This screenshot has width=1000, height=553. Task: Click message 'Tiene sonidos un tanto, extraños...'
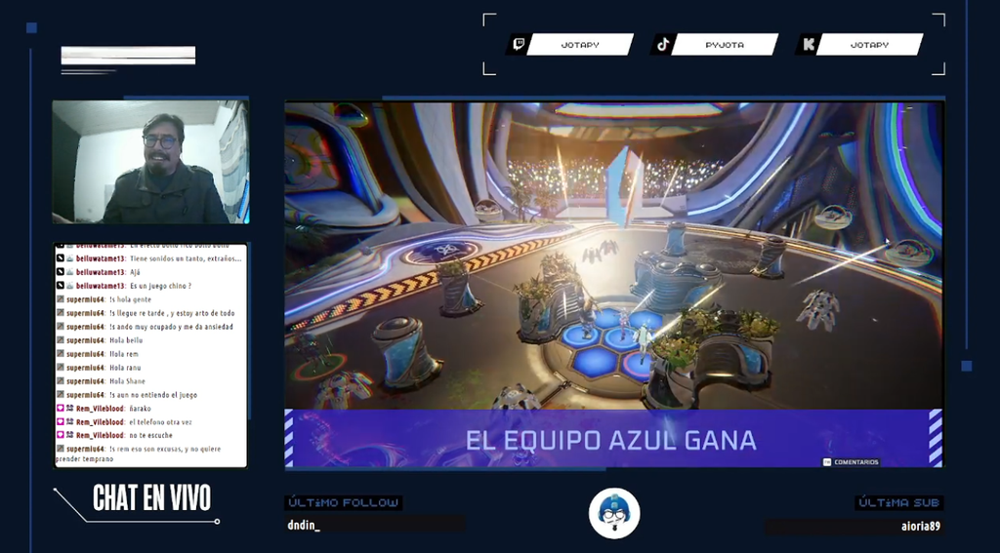point(186,258)
